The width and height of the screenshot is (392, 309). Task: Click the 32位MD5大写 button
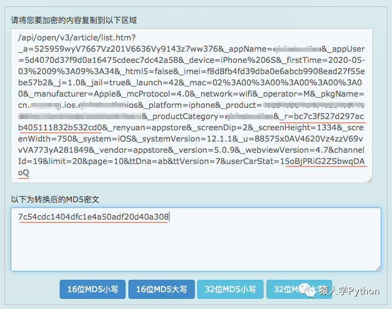[x=299, y=289]
